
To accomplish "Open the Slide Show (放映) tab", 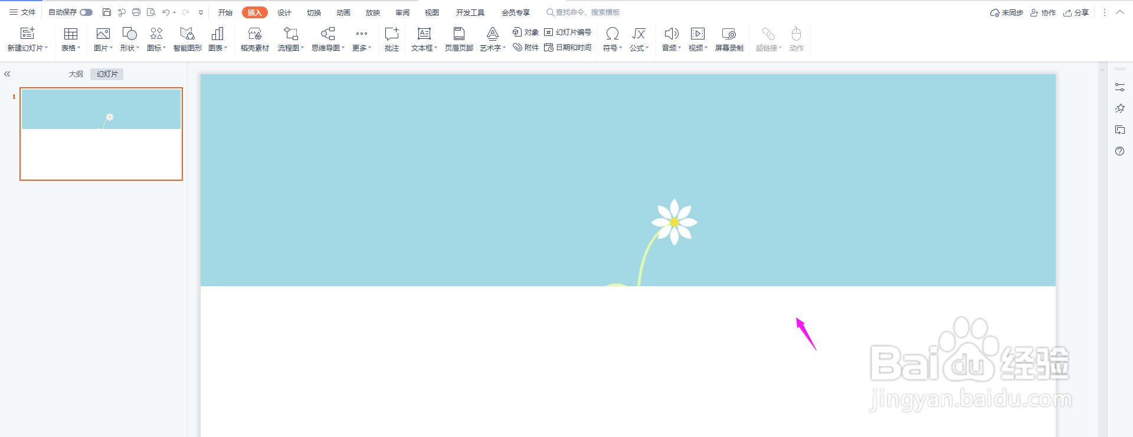I will click(x=373, y=12).
